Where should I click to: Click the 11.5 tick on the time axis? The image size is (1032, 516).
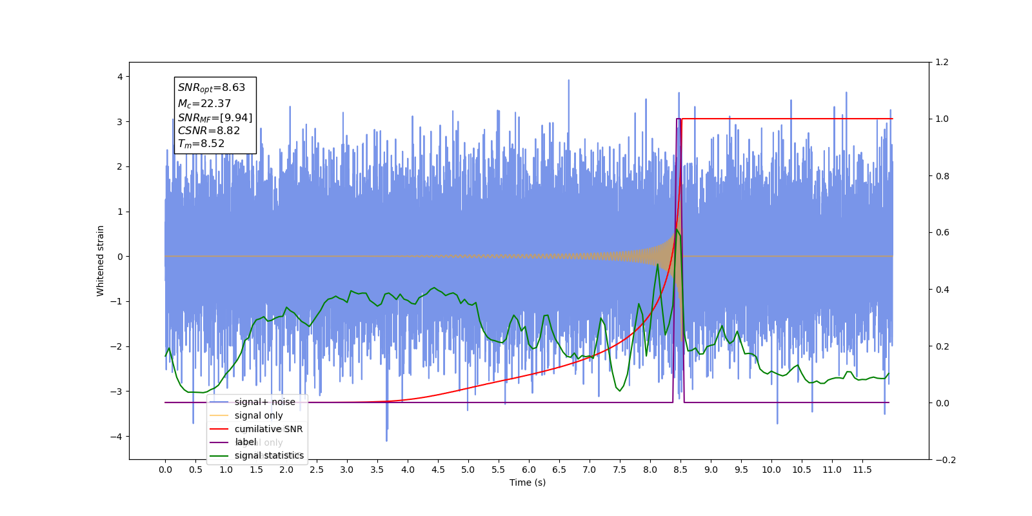[862, 470]
